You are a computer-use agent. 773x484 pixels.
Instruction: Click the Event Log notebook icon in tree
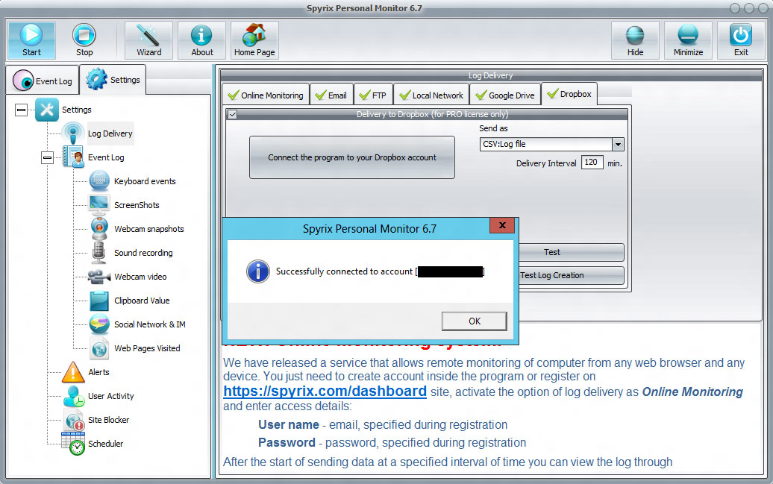pos(73,157)
